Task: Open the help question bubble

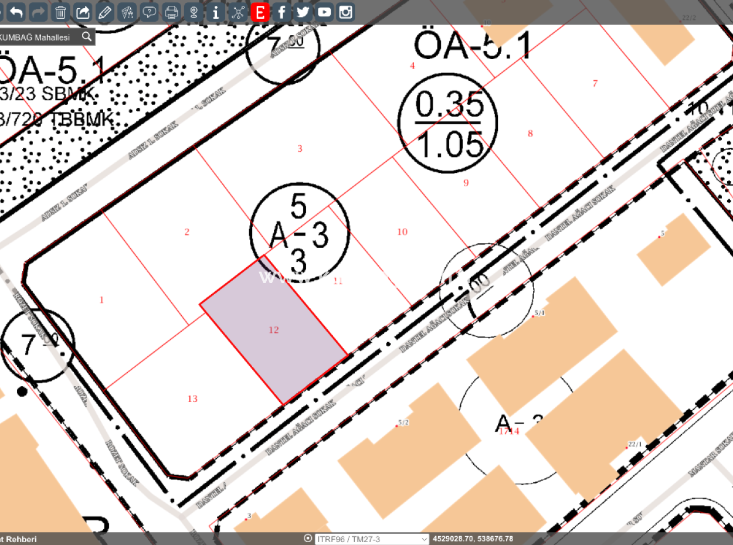Action: [150, 12]
